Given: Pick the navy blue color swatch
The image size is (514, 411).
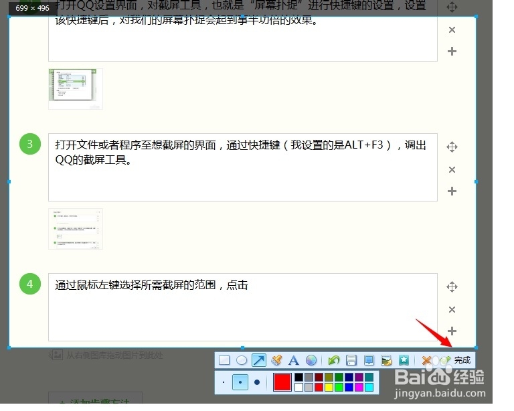Looking at the screenshot, I should point(349,377).
